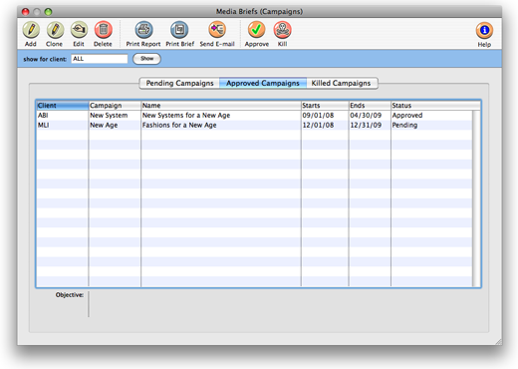Kill campaign with skull icon
Screen dimensions: 518x369
pyautogui.click(x=282, y=30)
